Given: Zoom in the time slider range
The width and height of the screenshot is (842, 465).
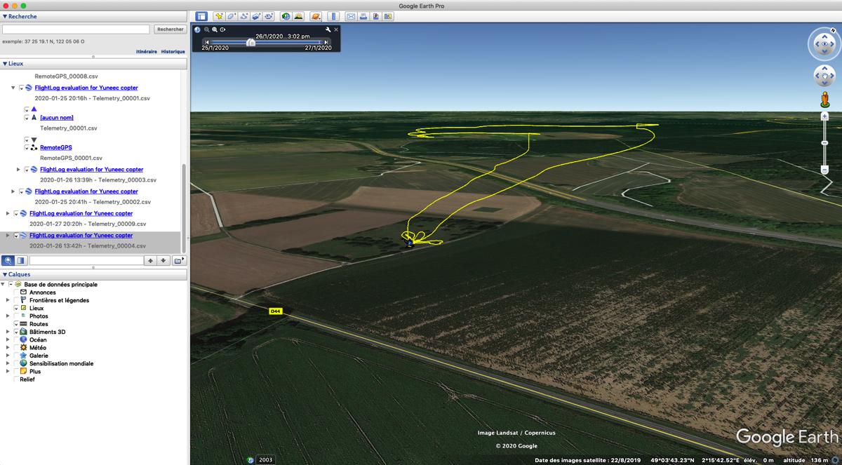Looking at the screenshot, I should [x=215, y=29].
